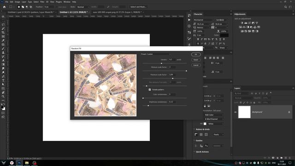Open the Search icon in options bar
295x166 pixels.
[286, 7]
